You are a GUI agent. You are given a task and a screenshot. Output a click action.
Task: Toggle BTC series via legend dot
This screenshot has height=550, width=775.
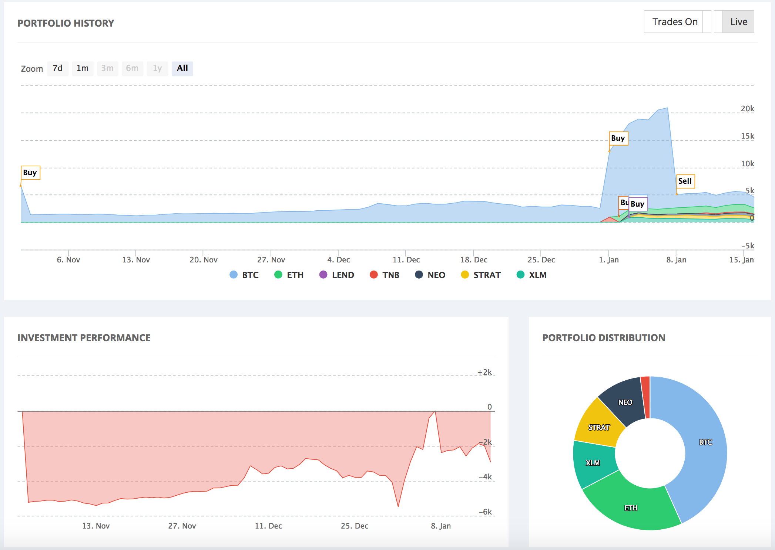[x=234, y=275]
